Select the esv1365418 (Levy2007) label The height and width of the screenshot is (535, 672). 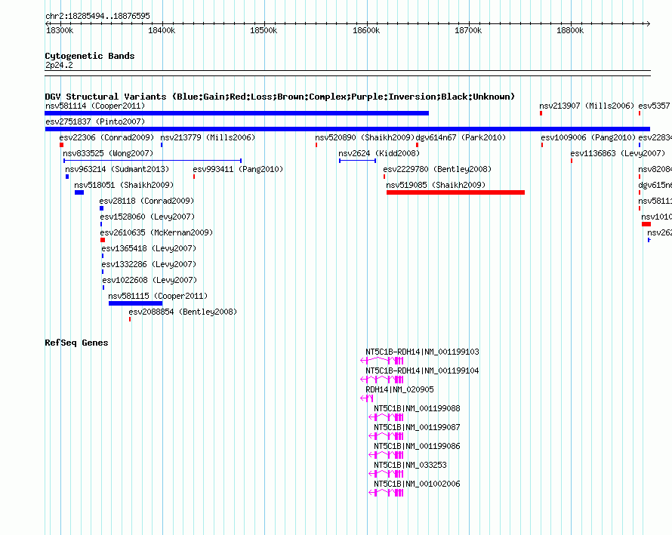(149, 248)
